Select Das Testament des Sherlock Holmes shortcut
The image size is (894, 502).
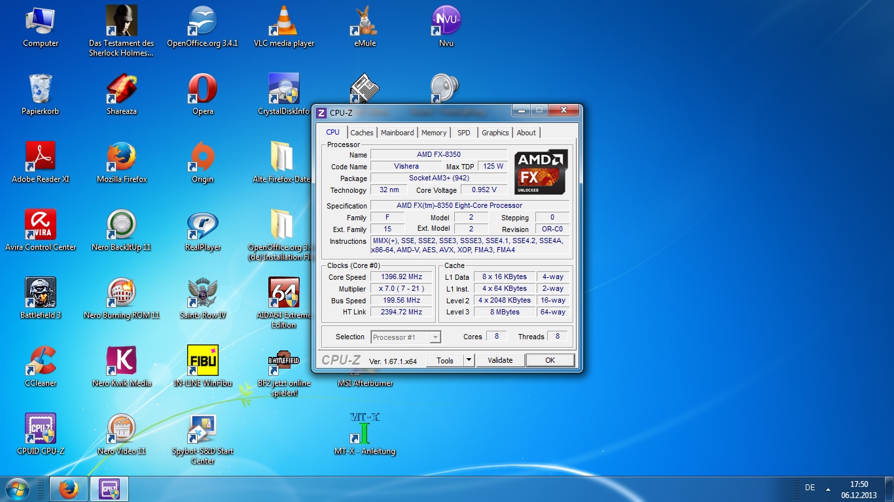[x=122, y=31]
